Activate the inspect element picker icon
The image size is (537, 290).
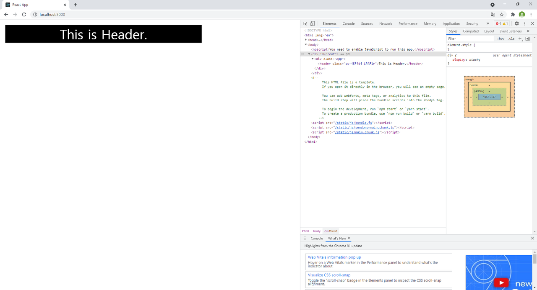click(x=305, y=23)
